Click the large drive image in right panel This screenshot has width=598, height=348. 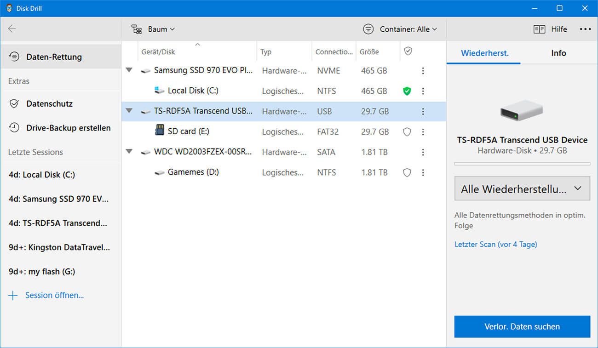(522, 110)
